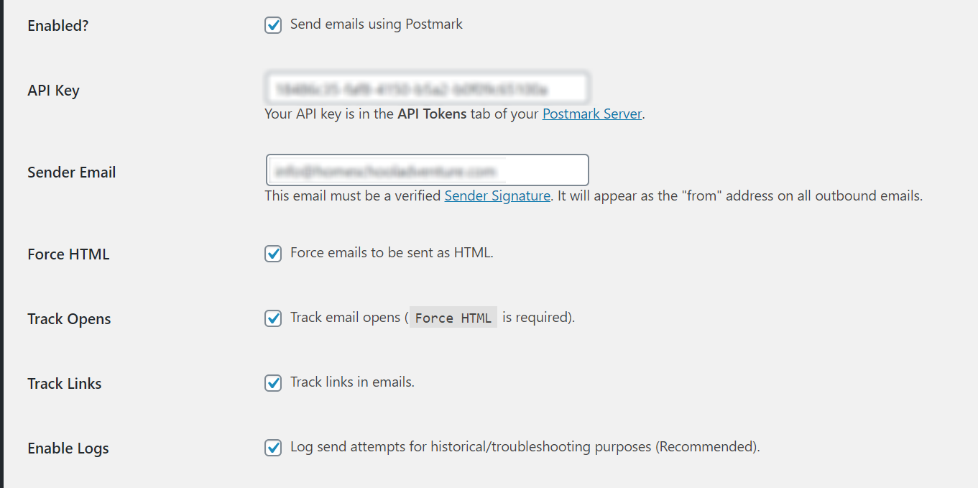
Task: Click the "Enable Logs" row heading
Action: [x=68, y=448]
